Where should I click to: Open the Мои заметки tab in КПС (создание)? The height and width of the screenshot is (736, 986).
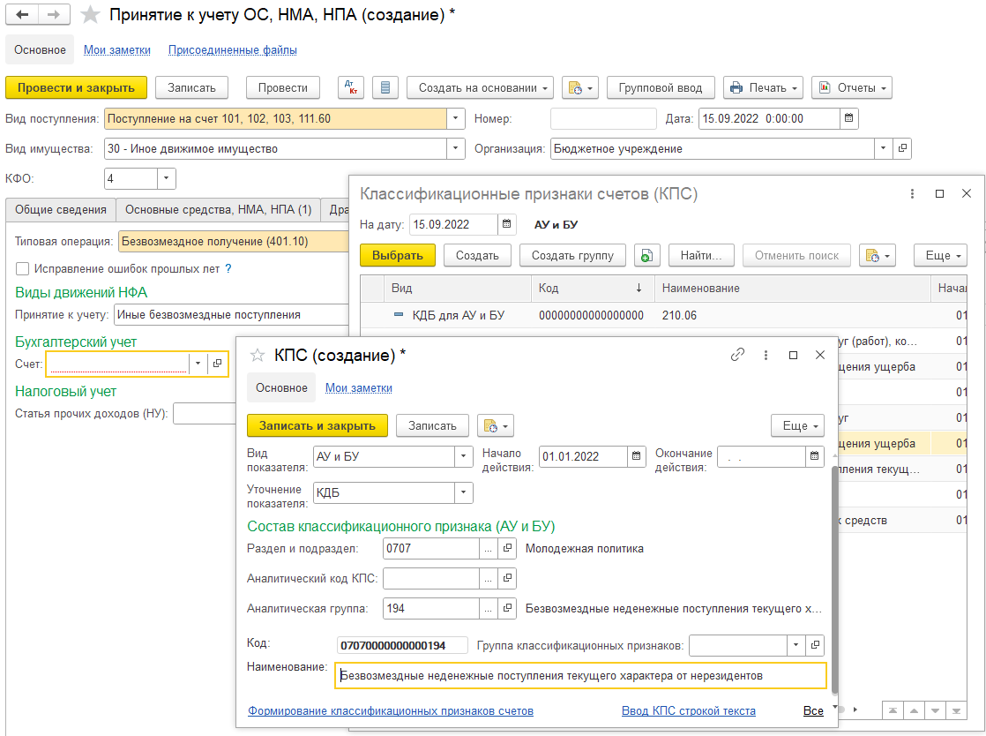(358, 388)
